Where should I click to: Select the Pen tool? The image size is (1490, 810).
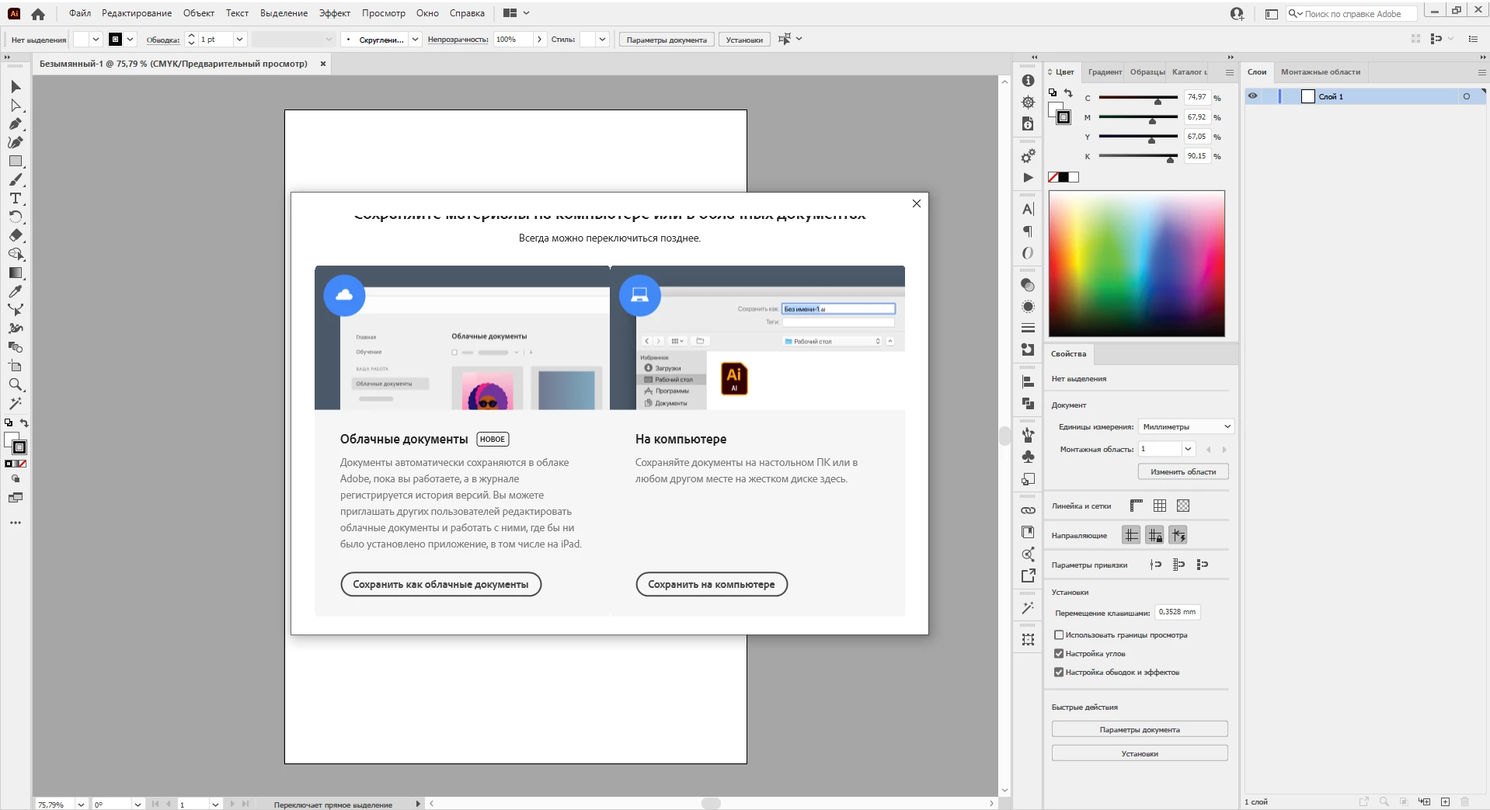coord(16,123)
